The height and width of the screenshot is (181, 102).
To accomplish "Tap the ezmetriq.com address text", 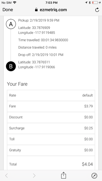I will [53, 10].
